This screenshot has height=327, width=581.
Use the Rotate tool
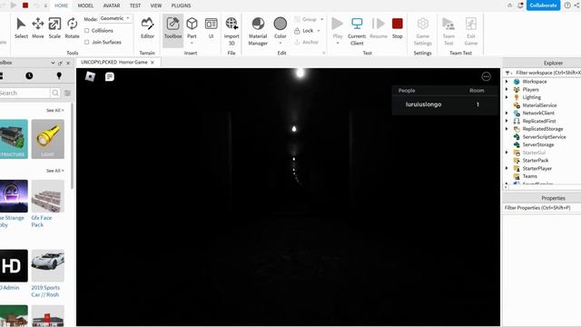(x=72, y=28)
